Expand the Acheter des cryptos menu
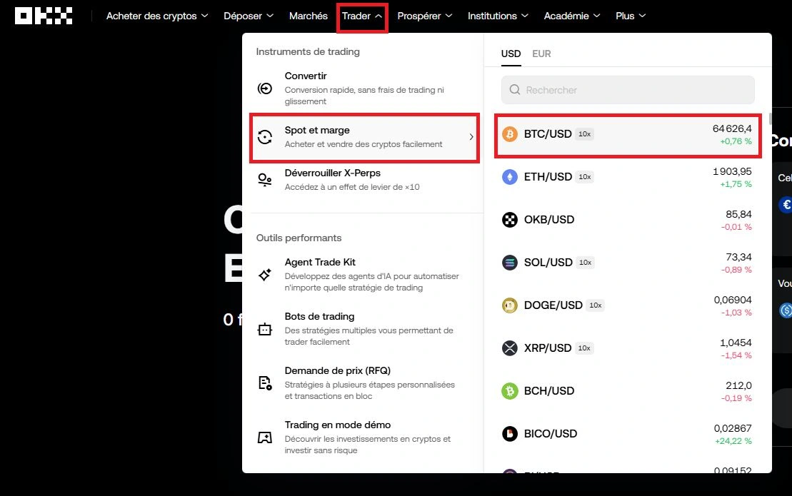The width and height of the screenshot is (792, 496). (x=157, y=16)
